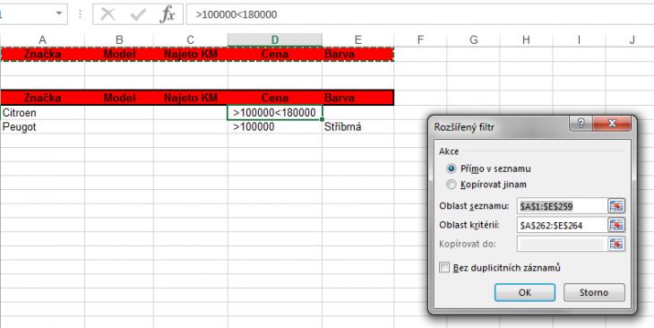The width and height of the screenshot is (654, 328).
Task: Confirm formula entry with the checkmark icon
Action: tap(138, 14)
